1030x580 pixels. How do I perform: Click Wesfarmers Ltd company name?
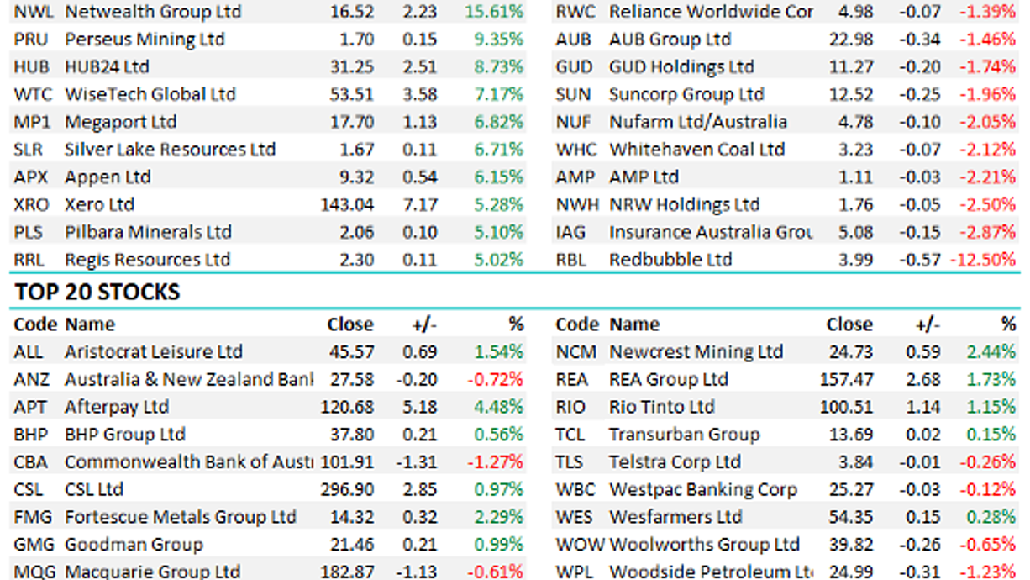coord(675,517)
